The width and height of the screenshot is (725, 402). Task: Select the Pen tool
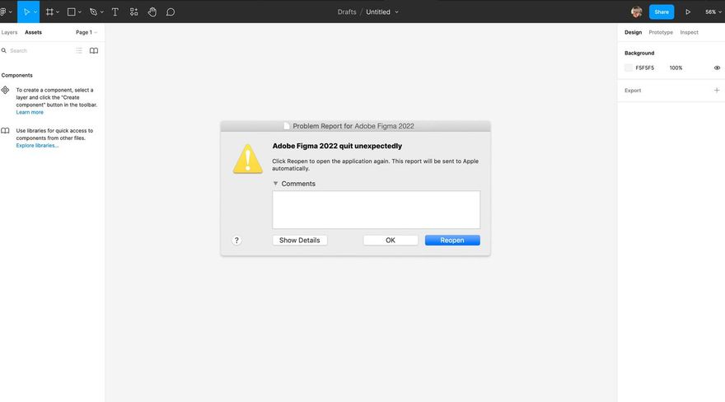[x=93, y=12]
